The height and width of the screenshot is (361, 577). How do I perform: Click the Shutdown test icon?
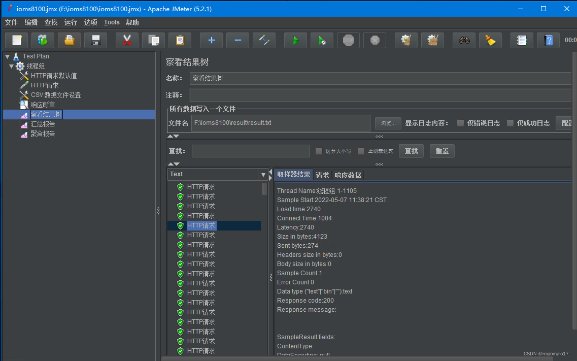point(375,40)
